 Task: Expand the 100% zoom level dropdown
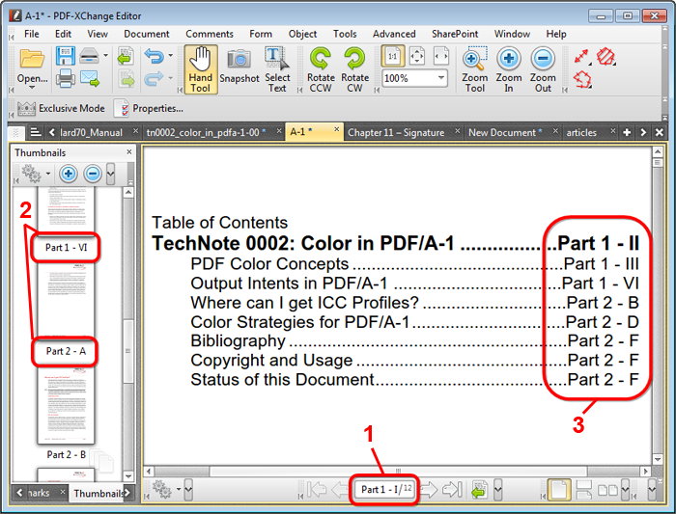pyautogui.click(x=441, y=78)
